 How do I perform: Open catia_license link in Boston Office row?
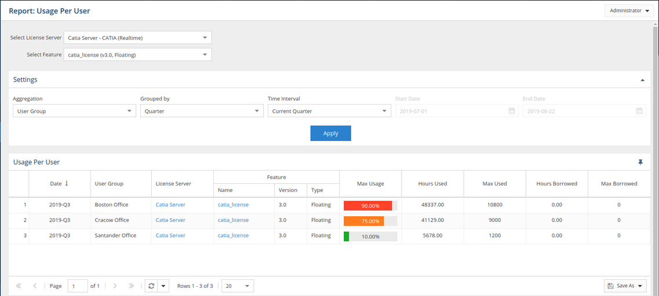tap(233, 205)
